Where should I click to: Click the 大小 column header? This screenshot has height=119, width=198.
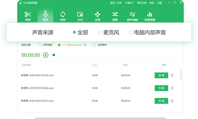95,65
